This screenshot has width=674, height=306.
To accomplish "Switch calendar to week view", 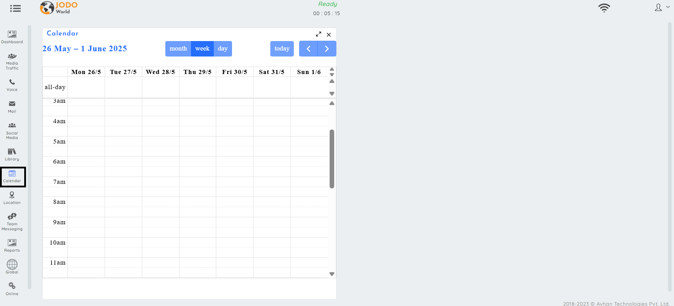I will tap(202, 49).
